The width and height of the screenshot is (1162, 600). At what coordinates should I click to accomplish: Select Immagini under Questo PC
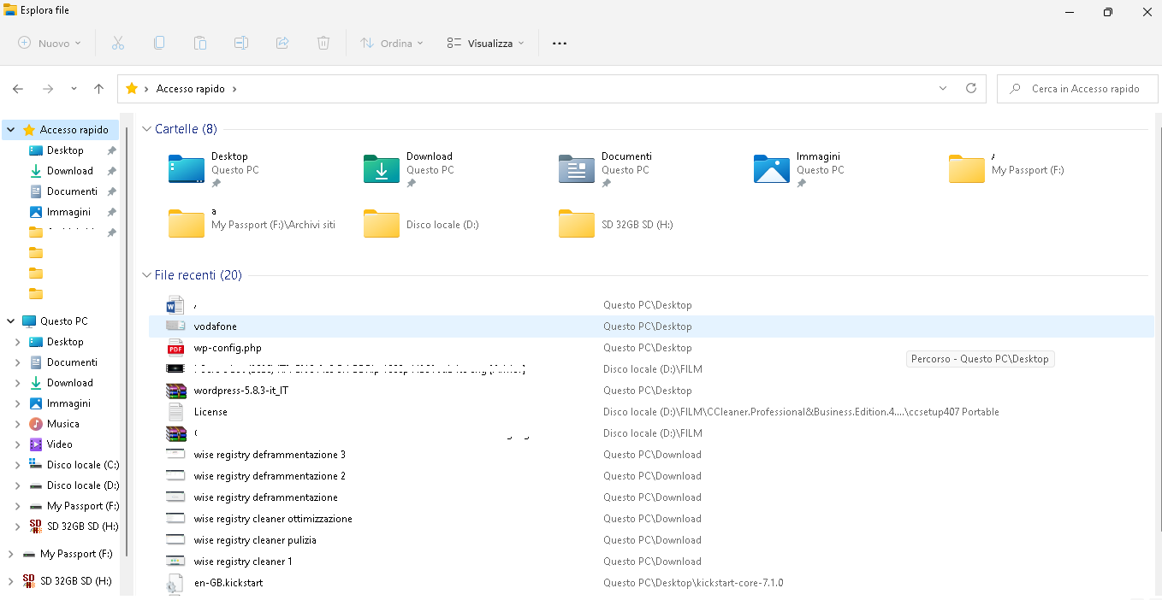pos(68,403)
